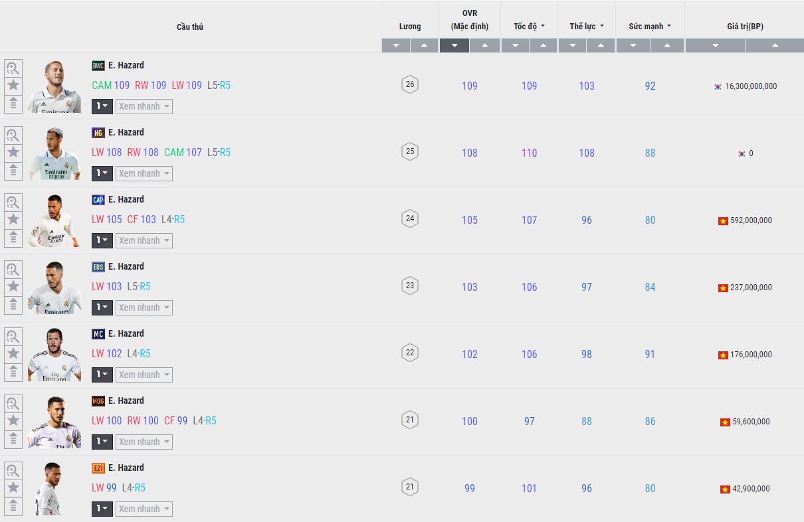Image resolution: width=804 pixels, height=522 pixels.
Task: Open the Thể lực column header menu
Action: pos(587,27)
